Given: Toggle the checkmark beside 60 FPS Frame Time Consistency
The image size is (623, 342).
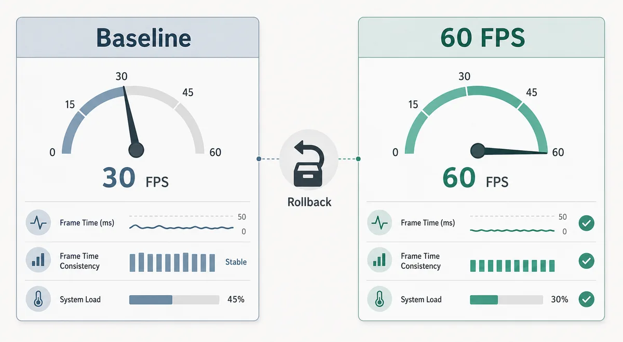Looking at the screenshot, I should (x=586, y=261).
